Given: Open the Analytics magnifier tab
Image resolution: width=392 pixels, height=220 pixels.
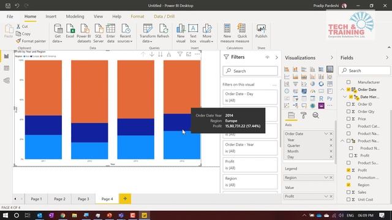Looking at the screenshot, I should 316,116.
